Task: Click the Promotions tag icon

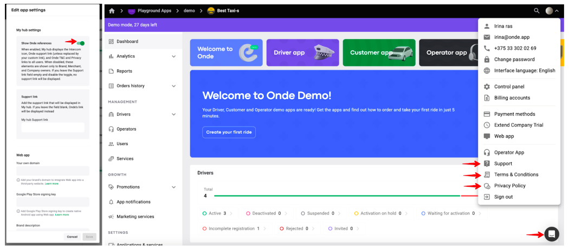Action: (112, 187)
